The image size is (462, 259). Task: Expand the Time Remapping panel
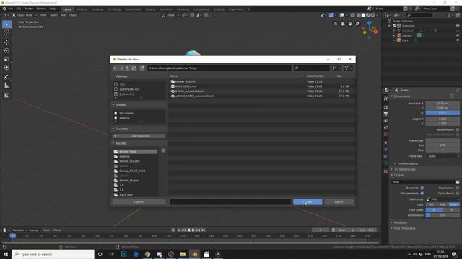pyautogui.click(x=407, y=163)
